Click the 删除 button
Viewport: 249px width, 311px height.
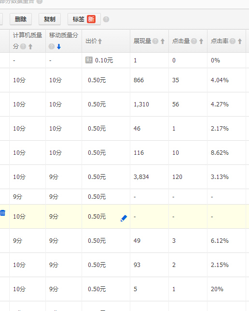[21, 19]
